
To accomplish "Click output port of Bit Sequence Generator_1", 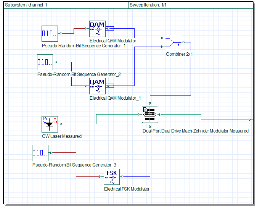I will pyautogui.click(x=61, y=33).
